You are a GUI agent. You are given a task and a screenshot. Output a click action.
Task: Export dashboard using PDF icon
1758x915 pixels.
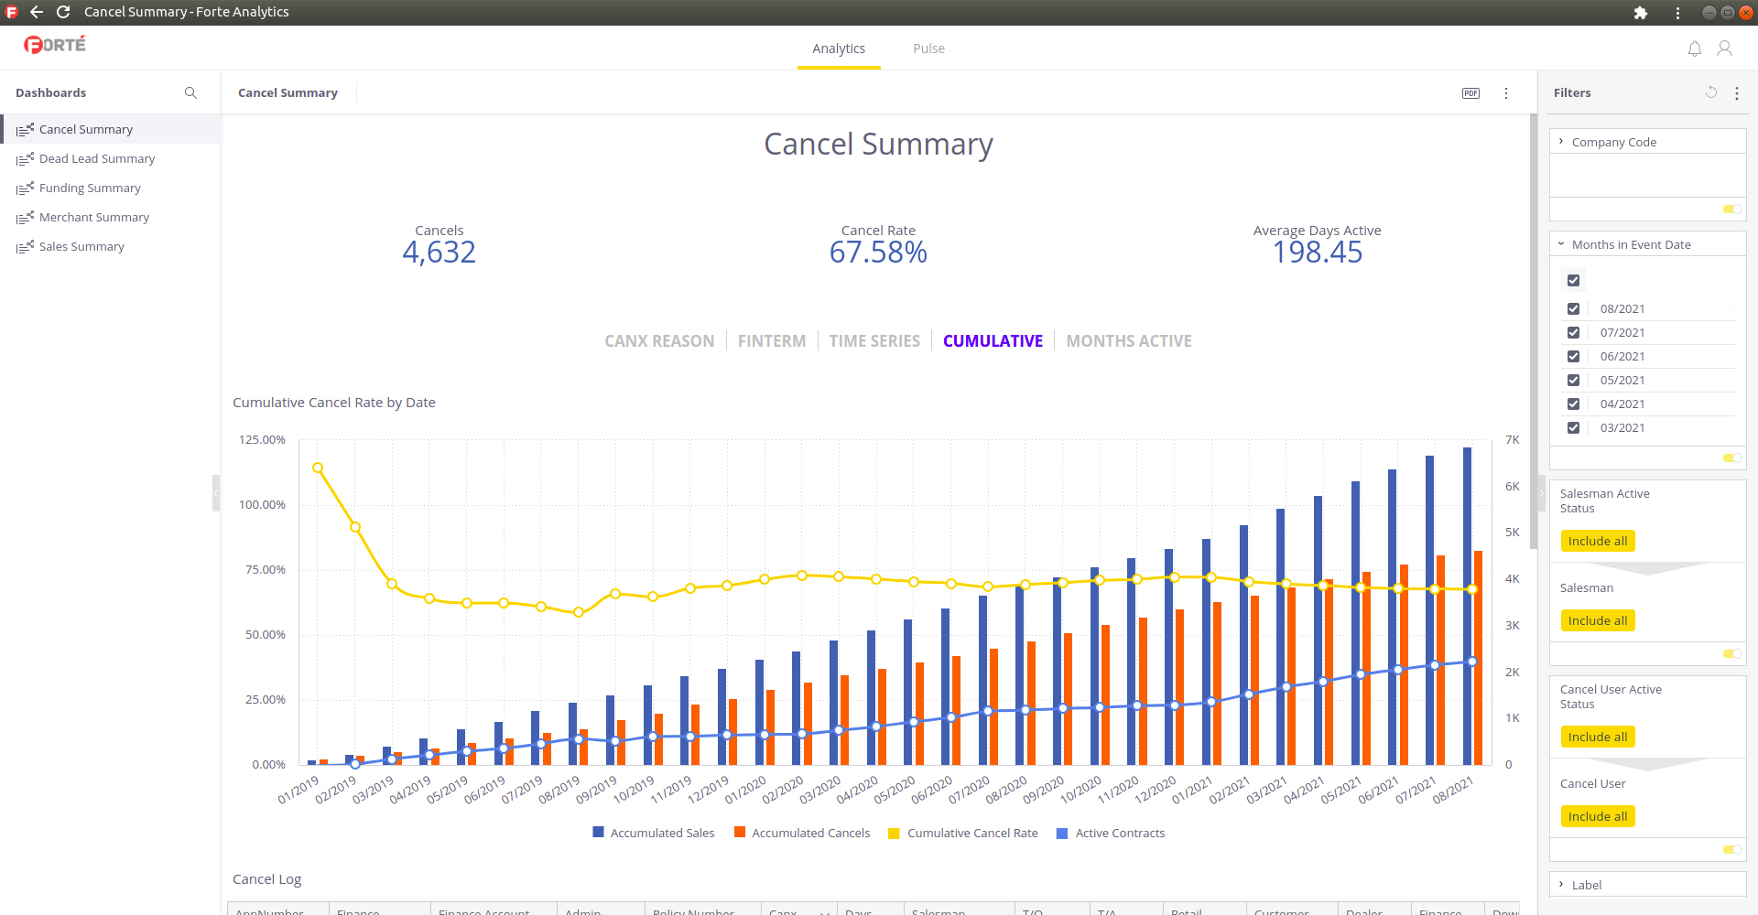coord(1470,93)
